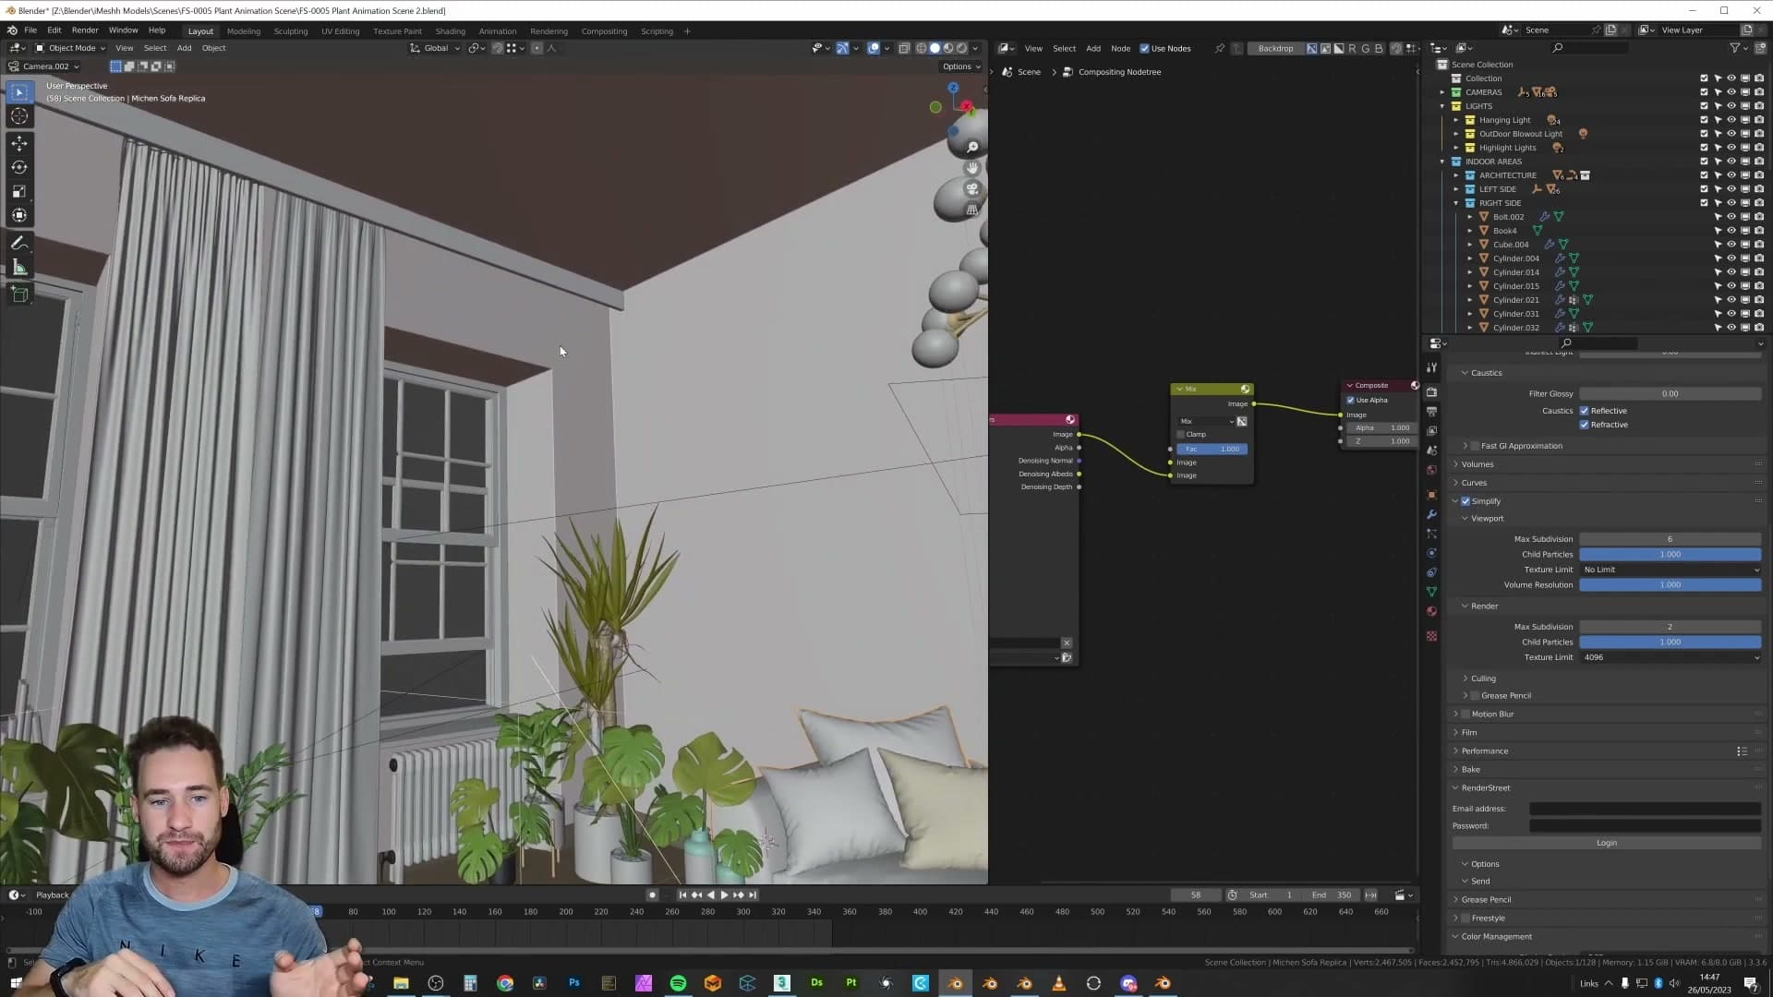This screenshot has height=997, width=1773.
Task: Select the Move tool
Action: point(19,143)
